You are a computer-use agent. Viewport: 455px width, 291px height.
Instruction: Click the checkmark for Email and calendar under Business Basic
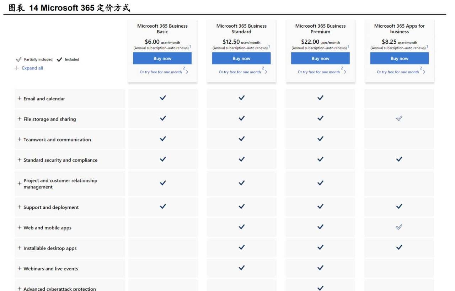pos(162,98)
